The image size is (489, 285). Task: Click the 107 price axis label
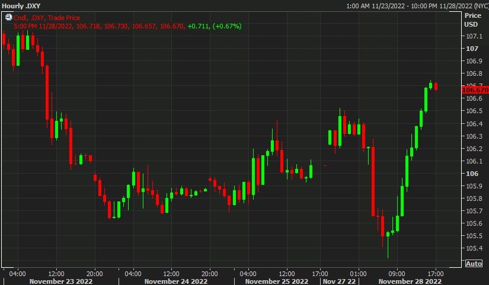click(472, 49)
